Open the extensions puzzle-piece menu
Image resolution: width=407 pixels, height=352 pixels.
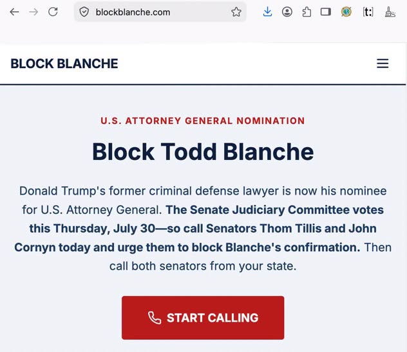(307, 12)
